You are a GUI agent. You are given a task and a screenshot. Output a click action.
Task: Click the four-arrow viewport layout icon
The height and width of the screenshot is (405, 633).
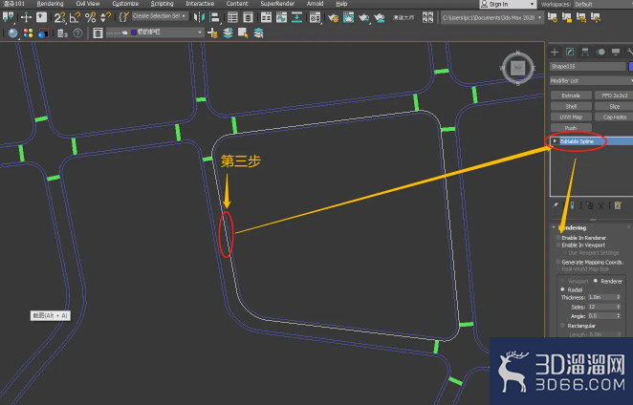pos(427,17)
